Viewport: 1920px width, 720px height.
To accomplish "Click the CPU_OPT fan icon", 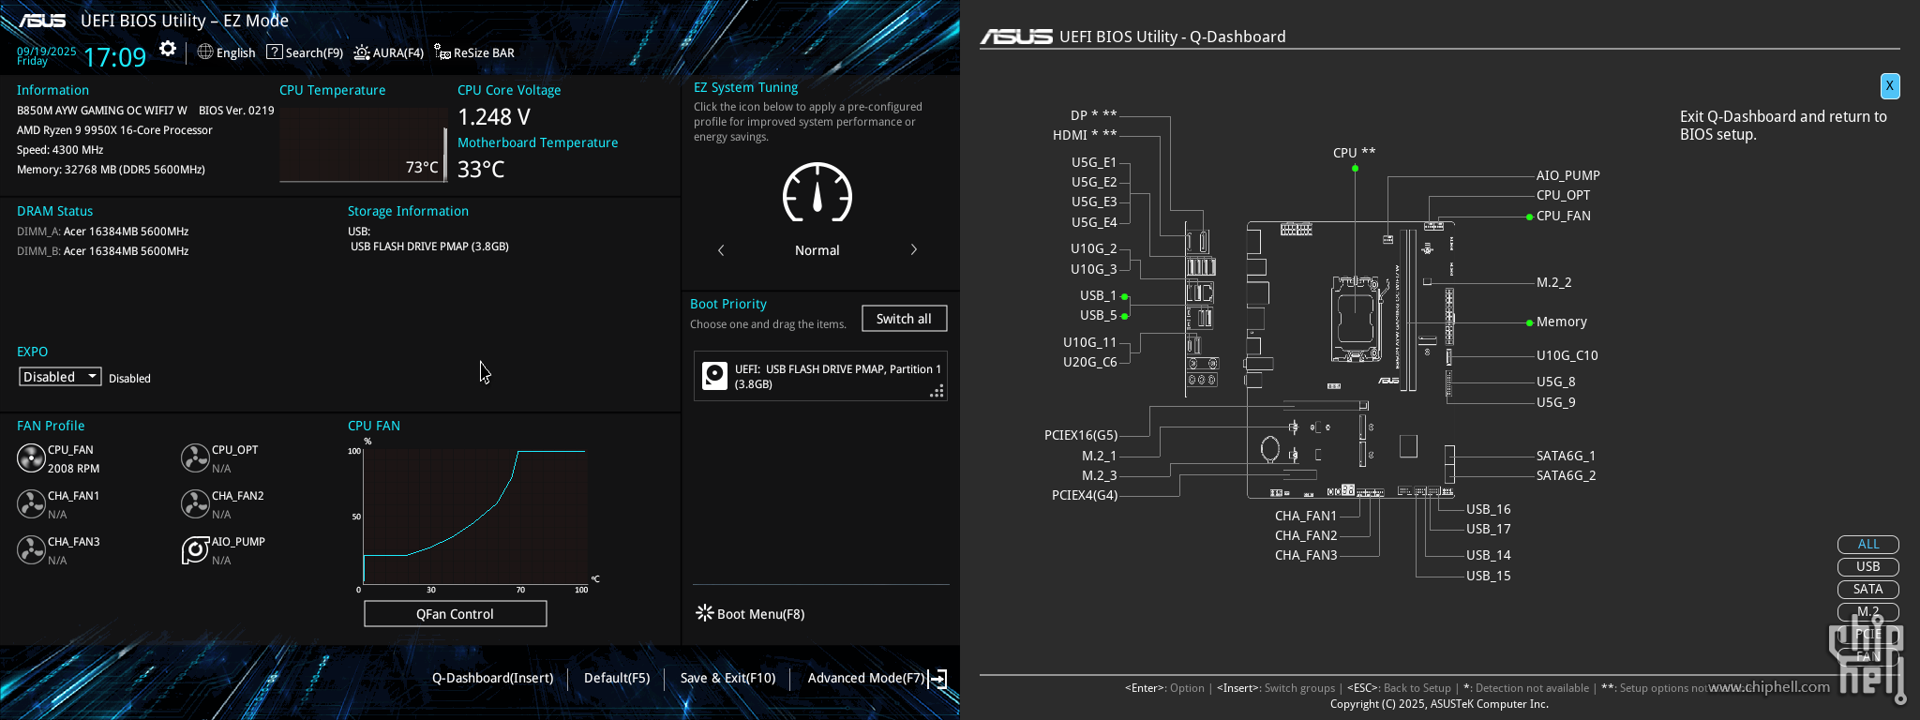I will pyautogui.click(x=195, y=458).
